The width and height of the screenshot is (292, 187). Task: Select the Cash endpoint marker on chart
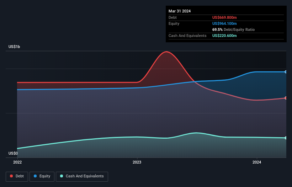[x=286, y=138]
